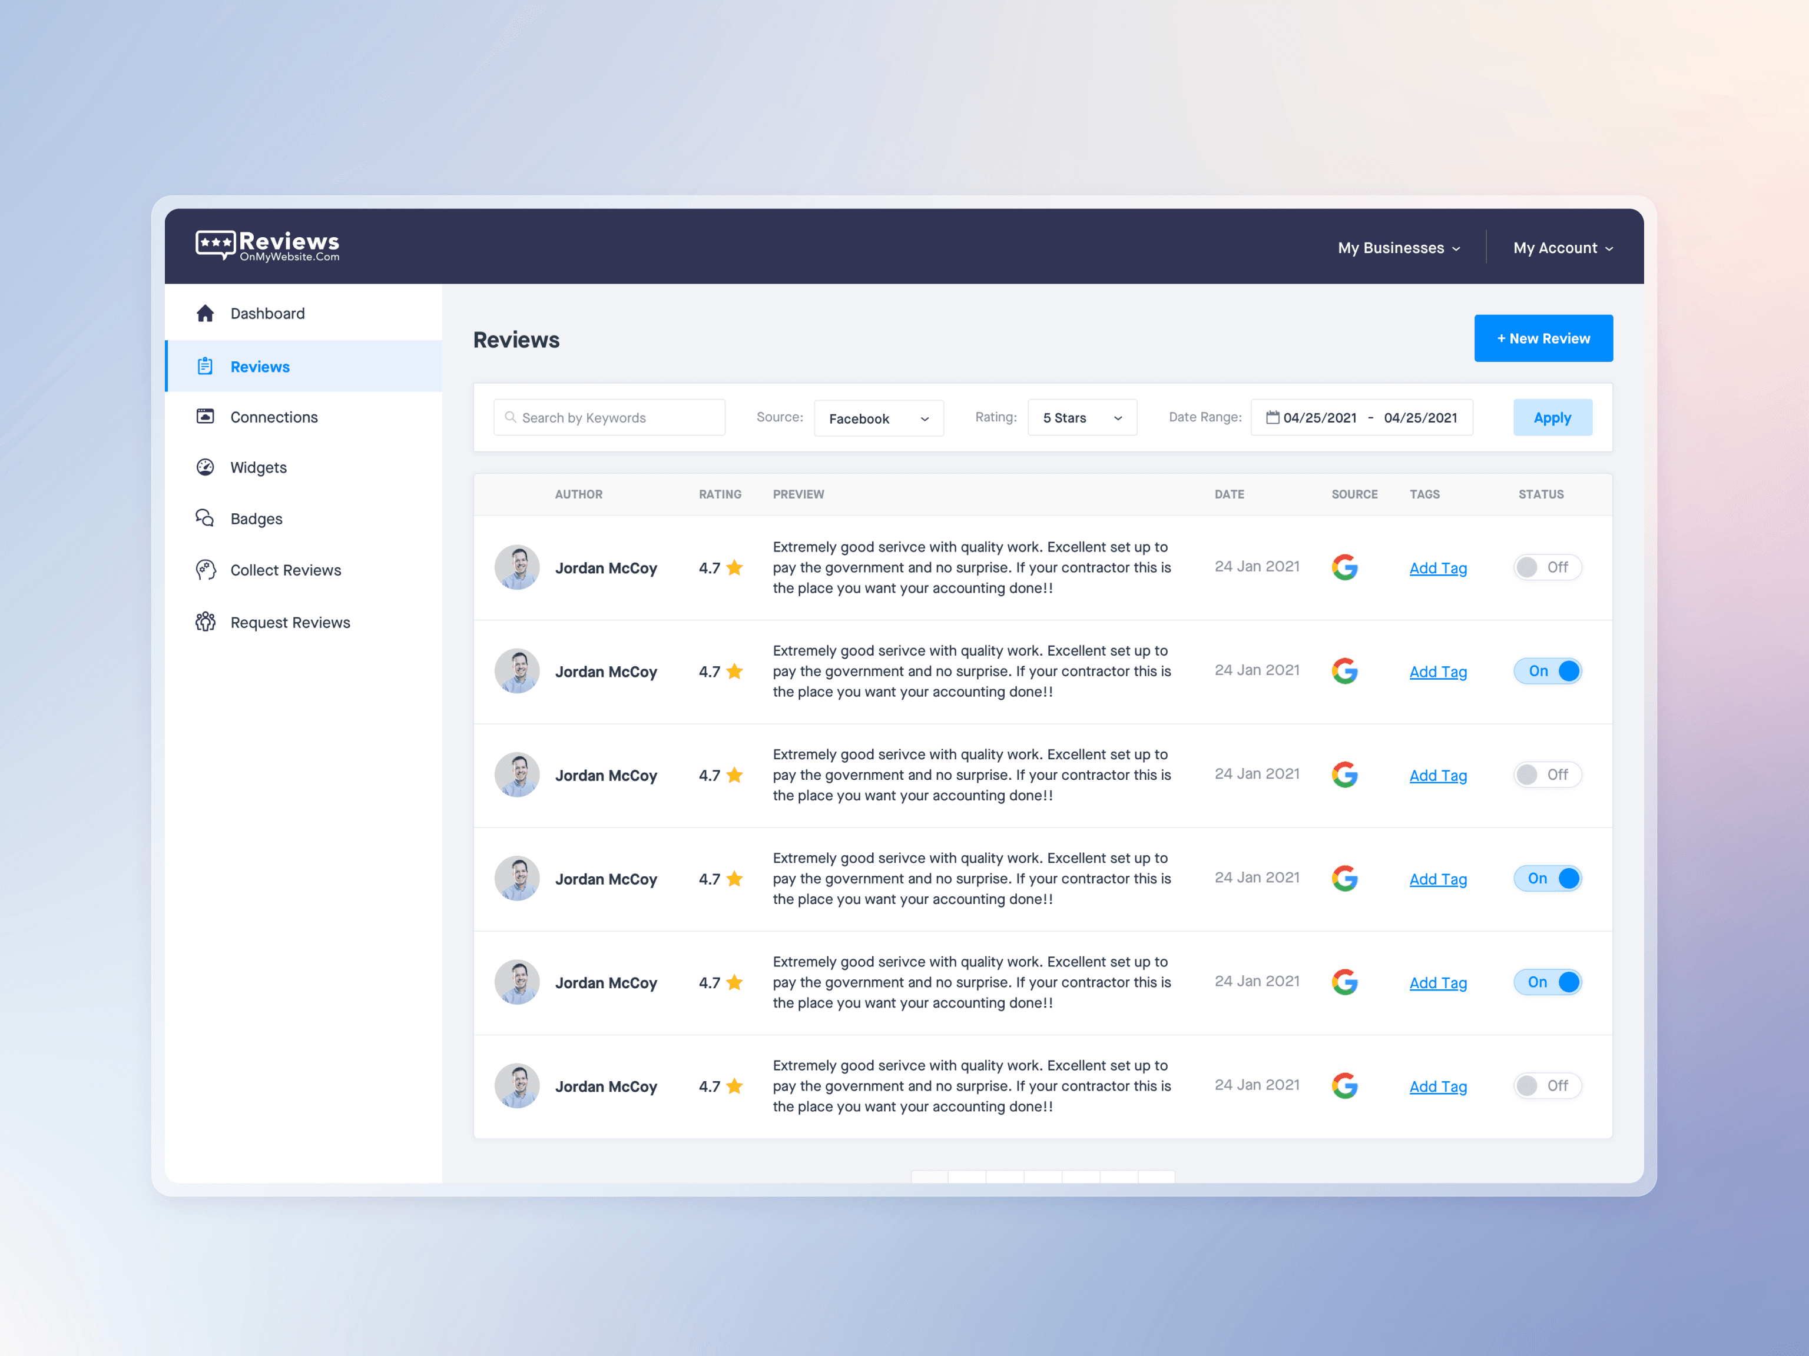Click the Request Reviews people icon
The height and width of the screenshot is (1356, 1809).
pyautogui.click(x=206, y=622)
